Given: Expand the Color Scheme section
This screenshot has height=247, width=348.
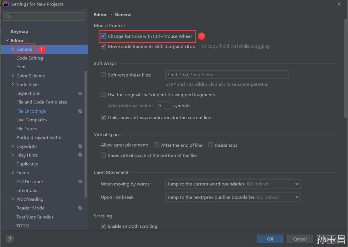Looking at the screenshot, I should tap(12, 75).
